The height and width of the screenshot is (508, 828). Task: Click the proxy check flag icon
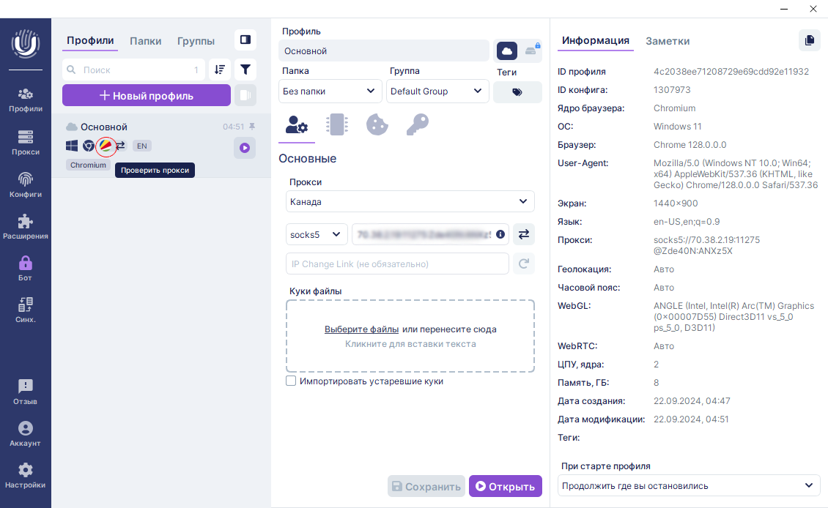click(x=106, y=146)
